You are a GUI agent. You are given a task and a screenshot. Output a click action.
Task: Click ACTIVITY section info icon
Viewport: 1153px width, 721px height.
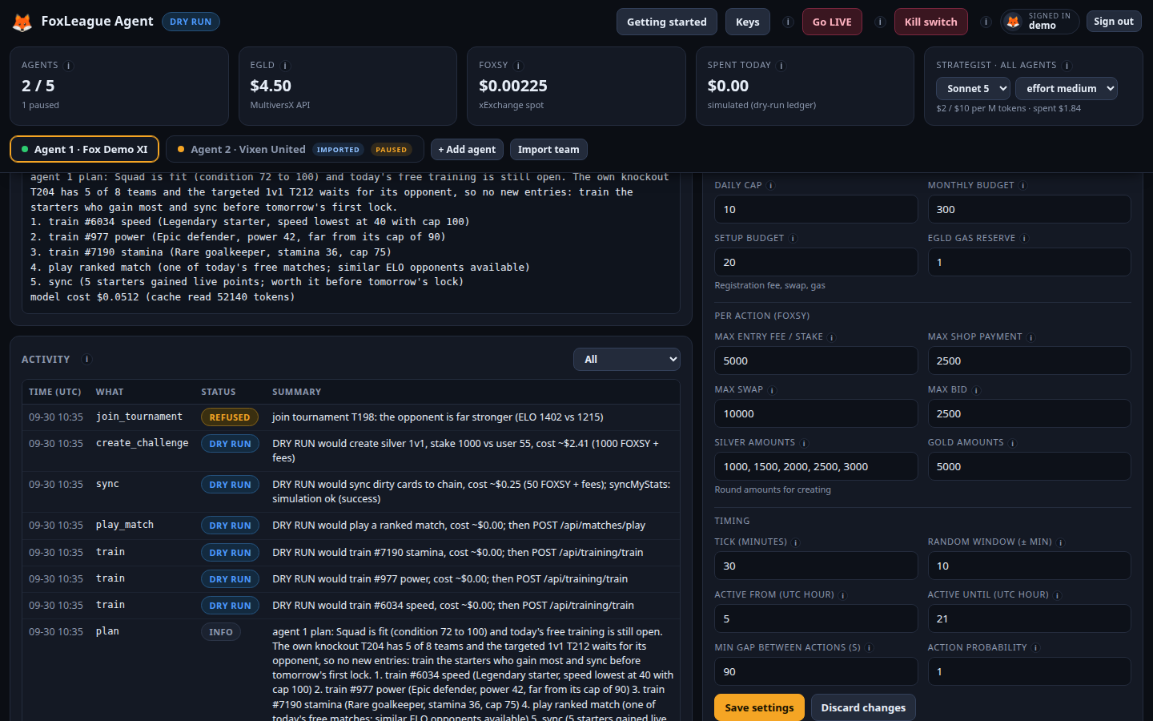pyautogui.click(x=86, y=360)
